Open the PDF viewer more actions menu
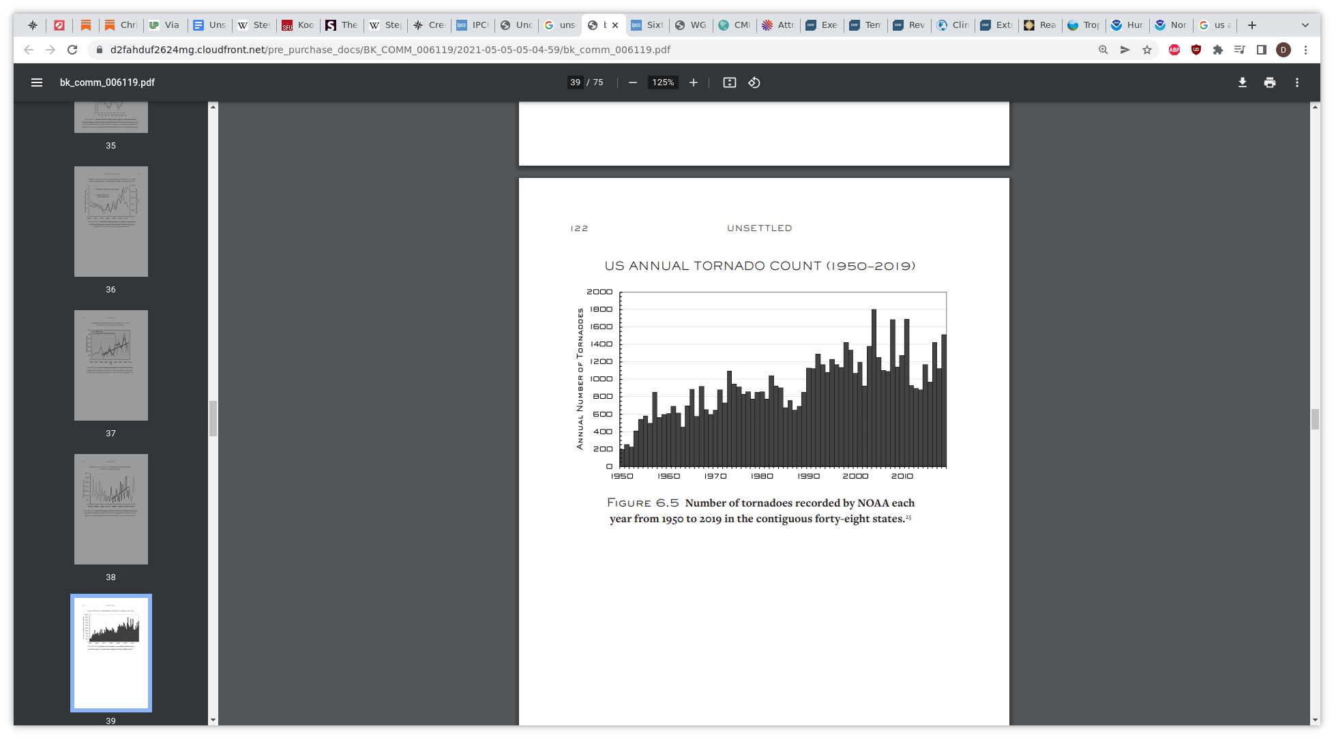This screenshot has width=1334, height=739. [x=1296, y=82]
